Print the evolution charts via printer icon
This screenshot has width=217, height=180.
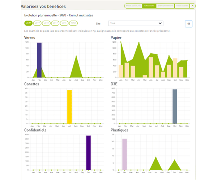point(188,24)
